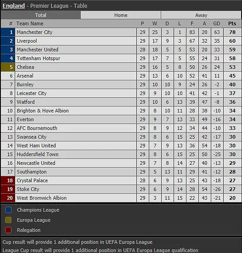Screen dimensions: 242x253
Task: Open the Brighton & Hove Albion entry
Action: click(x=43, y=111)
